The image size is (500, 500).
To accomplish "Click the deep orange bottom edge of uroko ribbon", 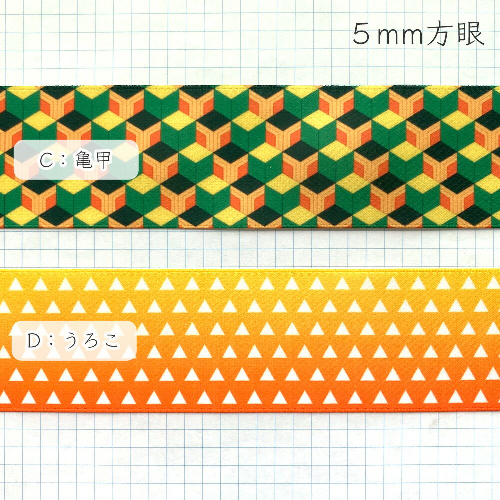I will [x=250, y=409].
